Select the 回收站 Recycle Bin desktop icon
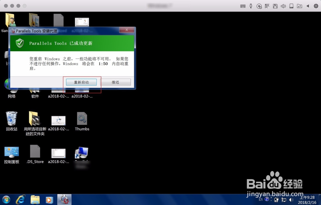 (x=12, y=121)
